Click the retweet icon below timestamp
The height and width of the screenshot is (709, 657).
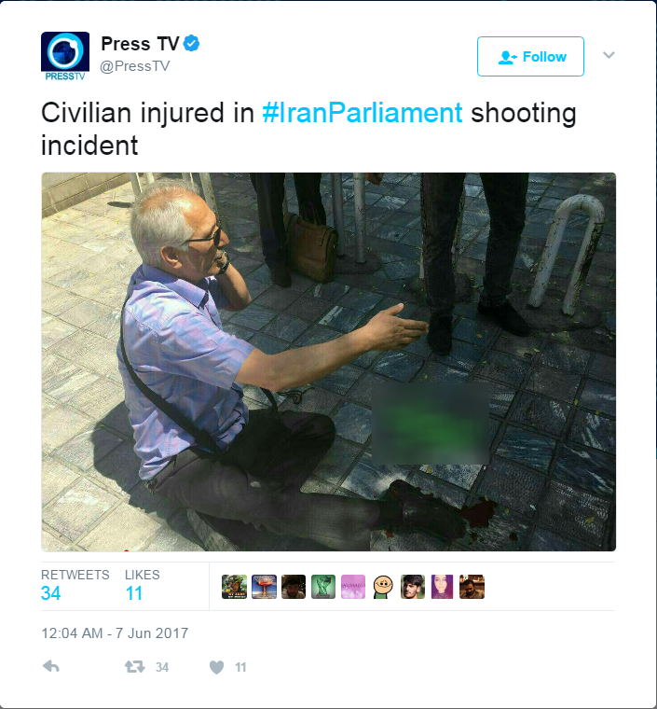coord(134,666)
